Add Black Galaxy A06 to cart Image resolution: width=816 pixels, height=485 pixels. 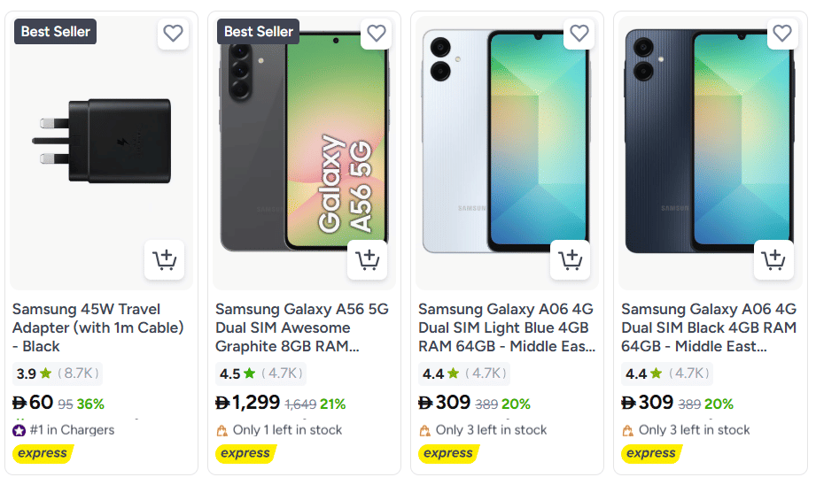tap(773, 260)
